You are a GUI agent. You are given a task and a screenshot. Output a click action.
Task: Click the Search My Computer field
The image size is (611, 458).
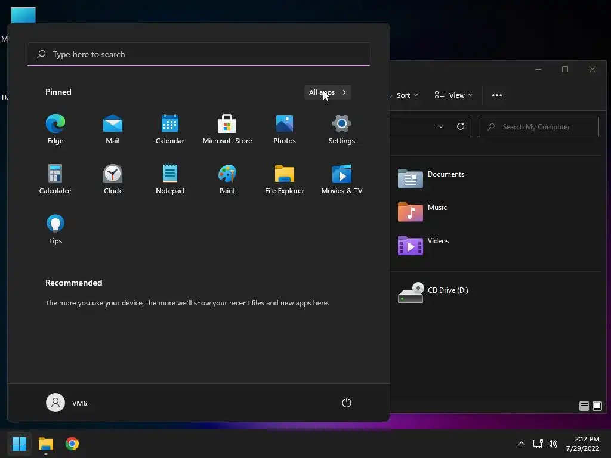point(539,127)
